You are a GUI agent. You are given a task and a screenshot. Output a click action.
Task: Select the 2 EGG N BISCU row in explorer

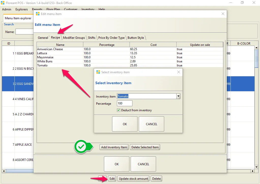point(18,69)
